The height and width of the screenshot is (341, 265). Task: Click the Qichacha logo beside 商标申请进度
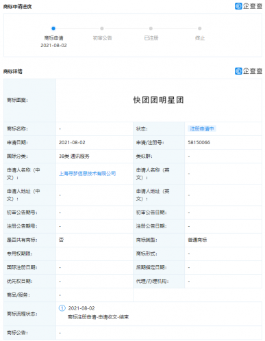click(x=249, y=6)
